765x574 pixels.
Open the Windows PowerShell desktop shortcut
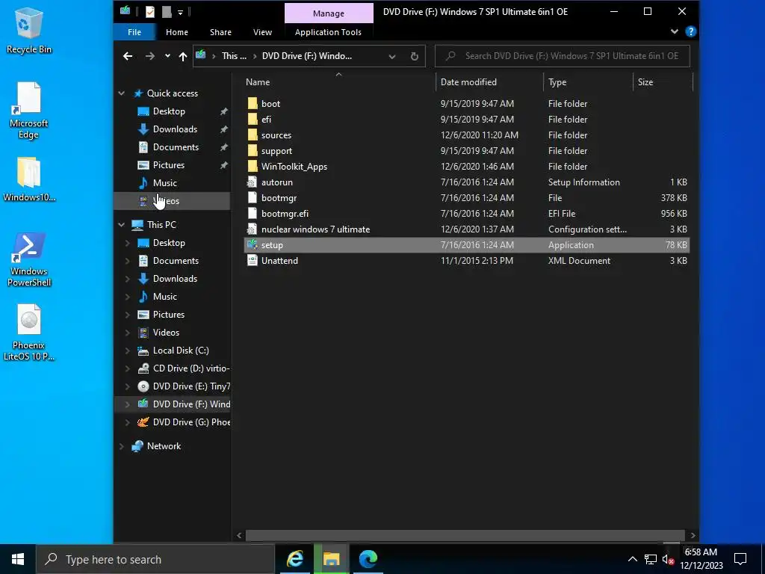(x=29, y=259)
